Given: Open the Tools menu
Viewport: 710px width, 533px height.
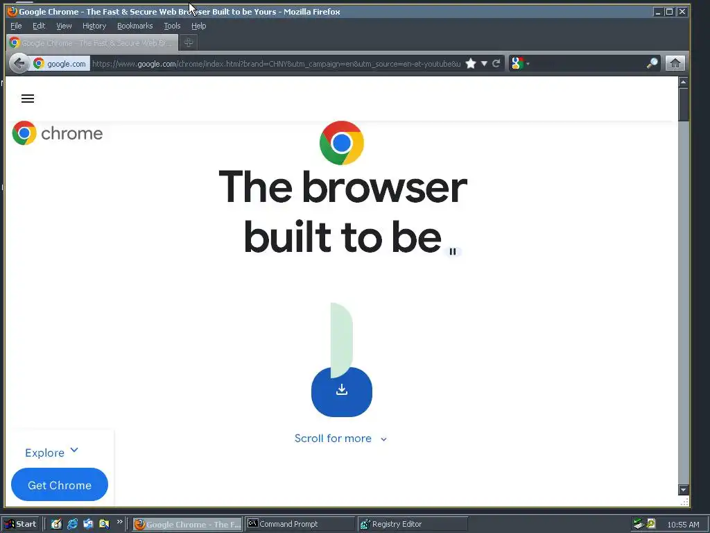Looking at the screenshot, I should pyautogui.click(x=172, y=26).
